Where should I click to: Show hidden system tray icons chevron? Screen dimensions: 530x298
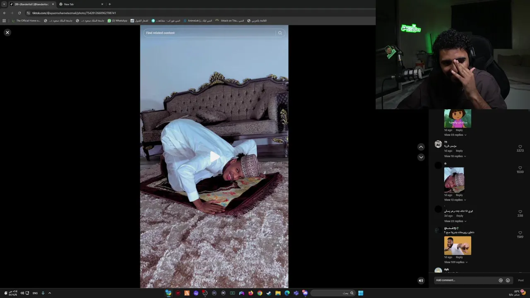coord(49,293)
